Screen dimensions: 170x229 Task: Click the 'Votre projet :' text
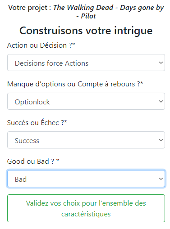(30, 8)
